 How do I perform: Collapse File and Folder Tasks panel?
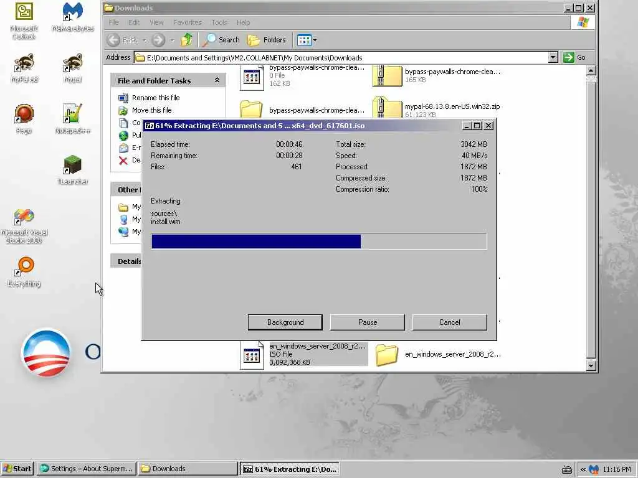(x=217, y=80)
